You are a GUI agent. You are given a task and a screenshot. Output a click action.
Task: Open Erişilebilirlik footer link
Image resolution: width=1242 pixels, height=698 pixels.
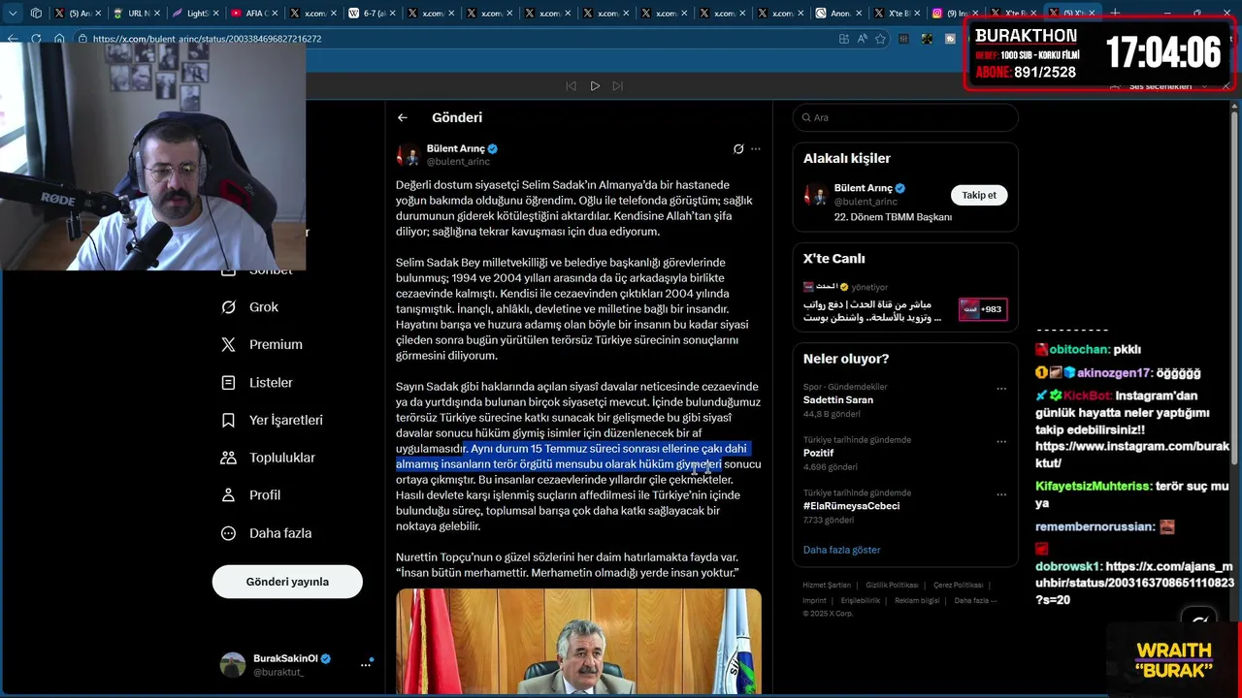click(860, 600)
